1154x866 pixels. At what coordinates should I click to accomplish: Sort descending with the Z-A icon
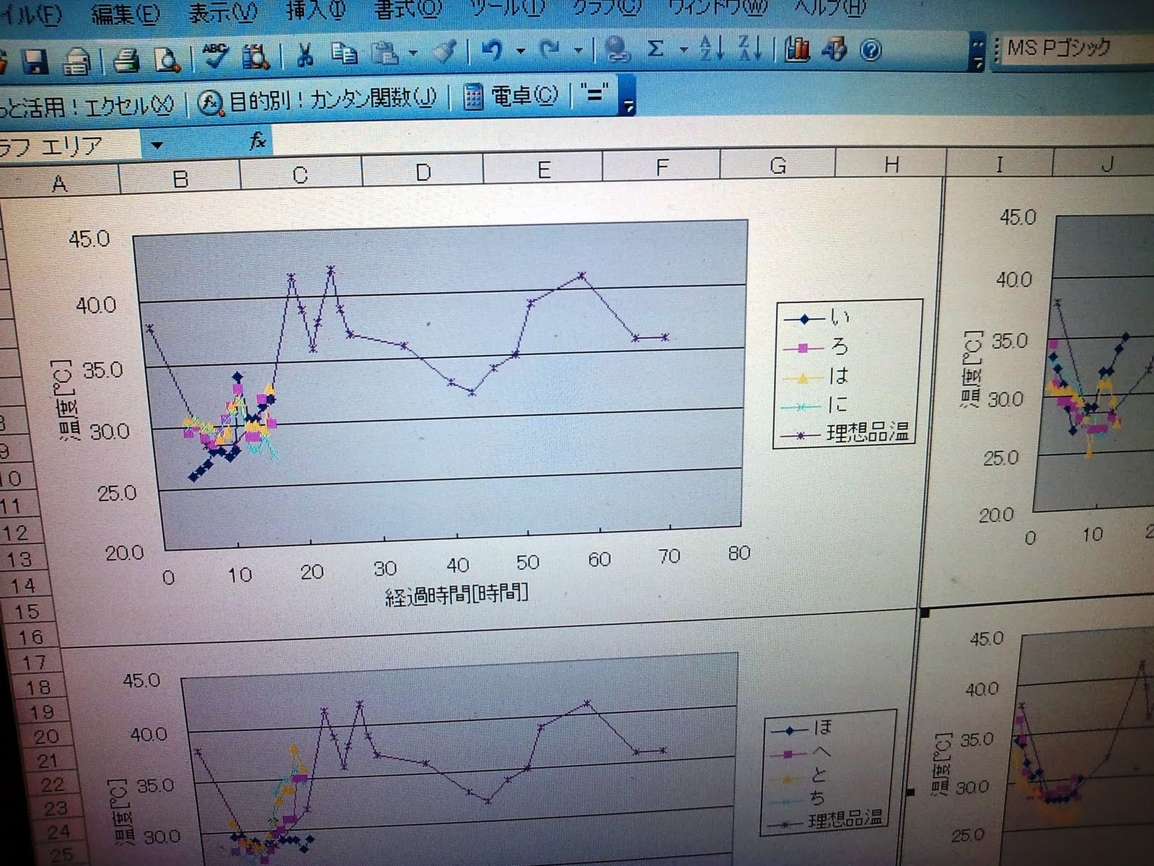750,48
